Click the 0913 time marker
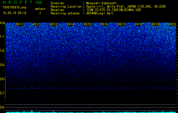 (x=53, y=24)
